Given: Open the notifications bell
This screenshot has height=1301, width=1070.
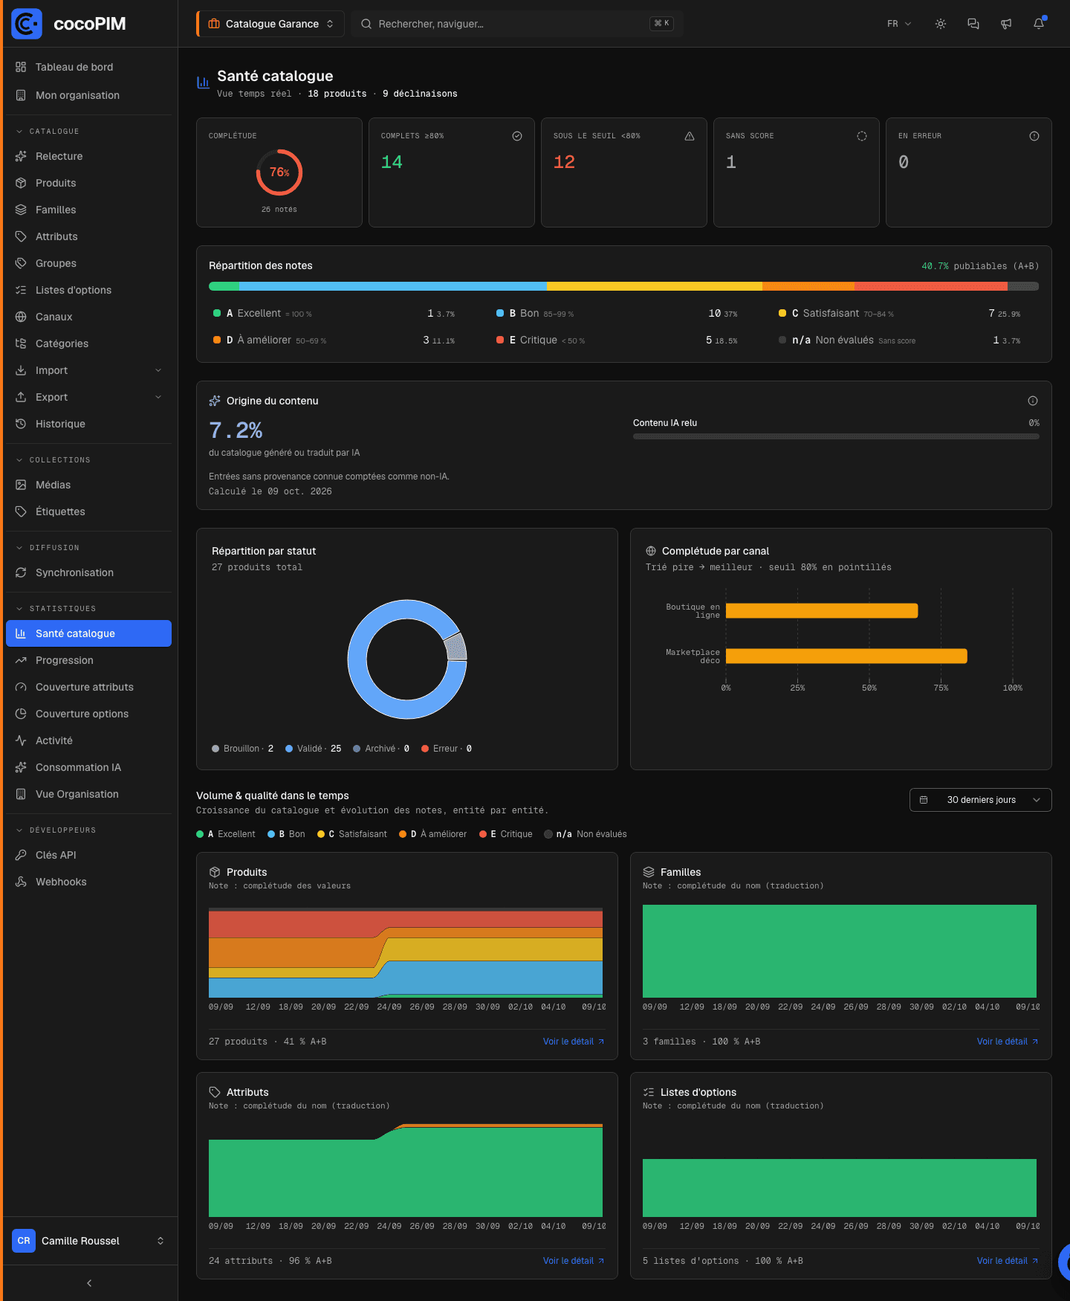Looking at the screenshot, I should click(x=1039, y=24).
